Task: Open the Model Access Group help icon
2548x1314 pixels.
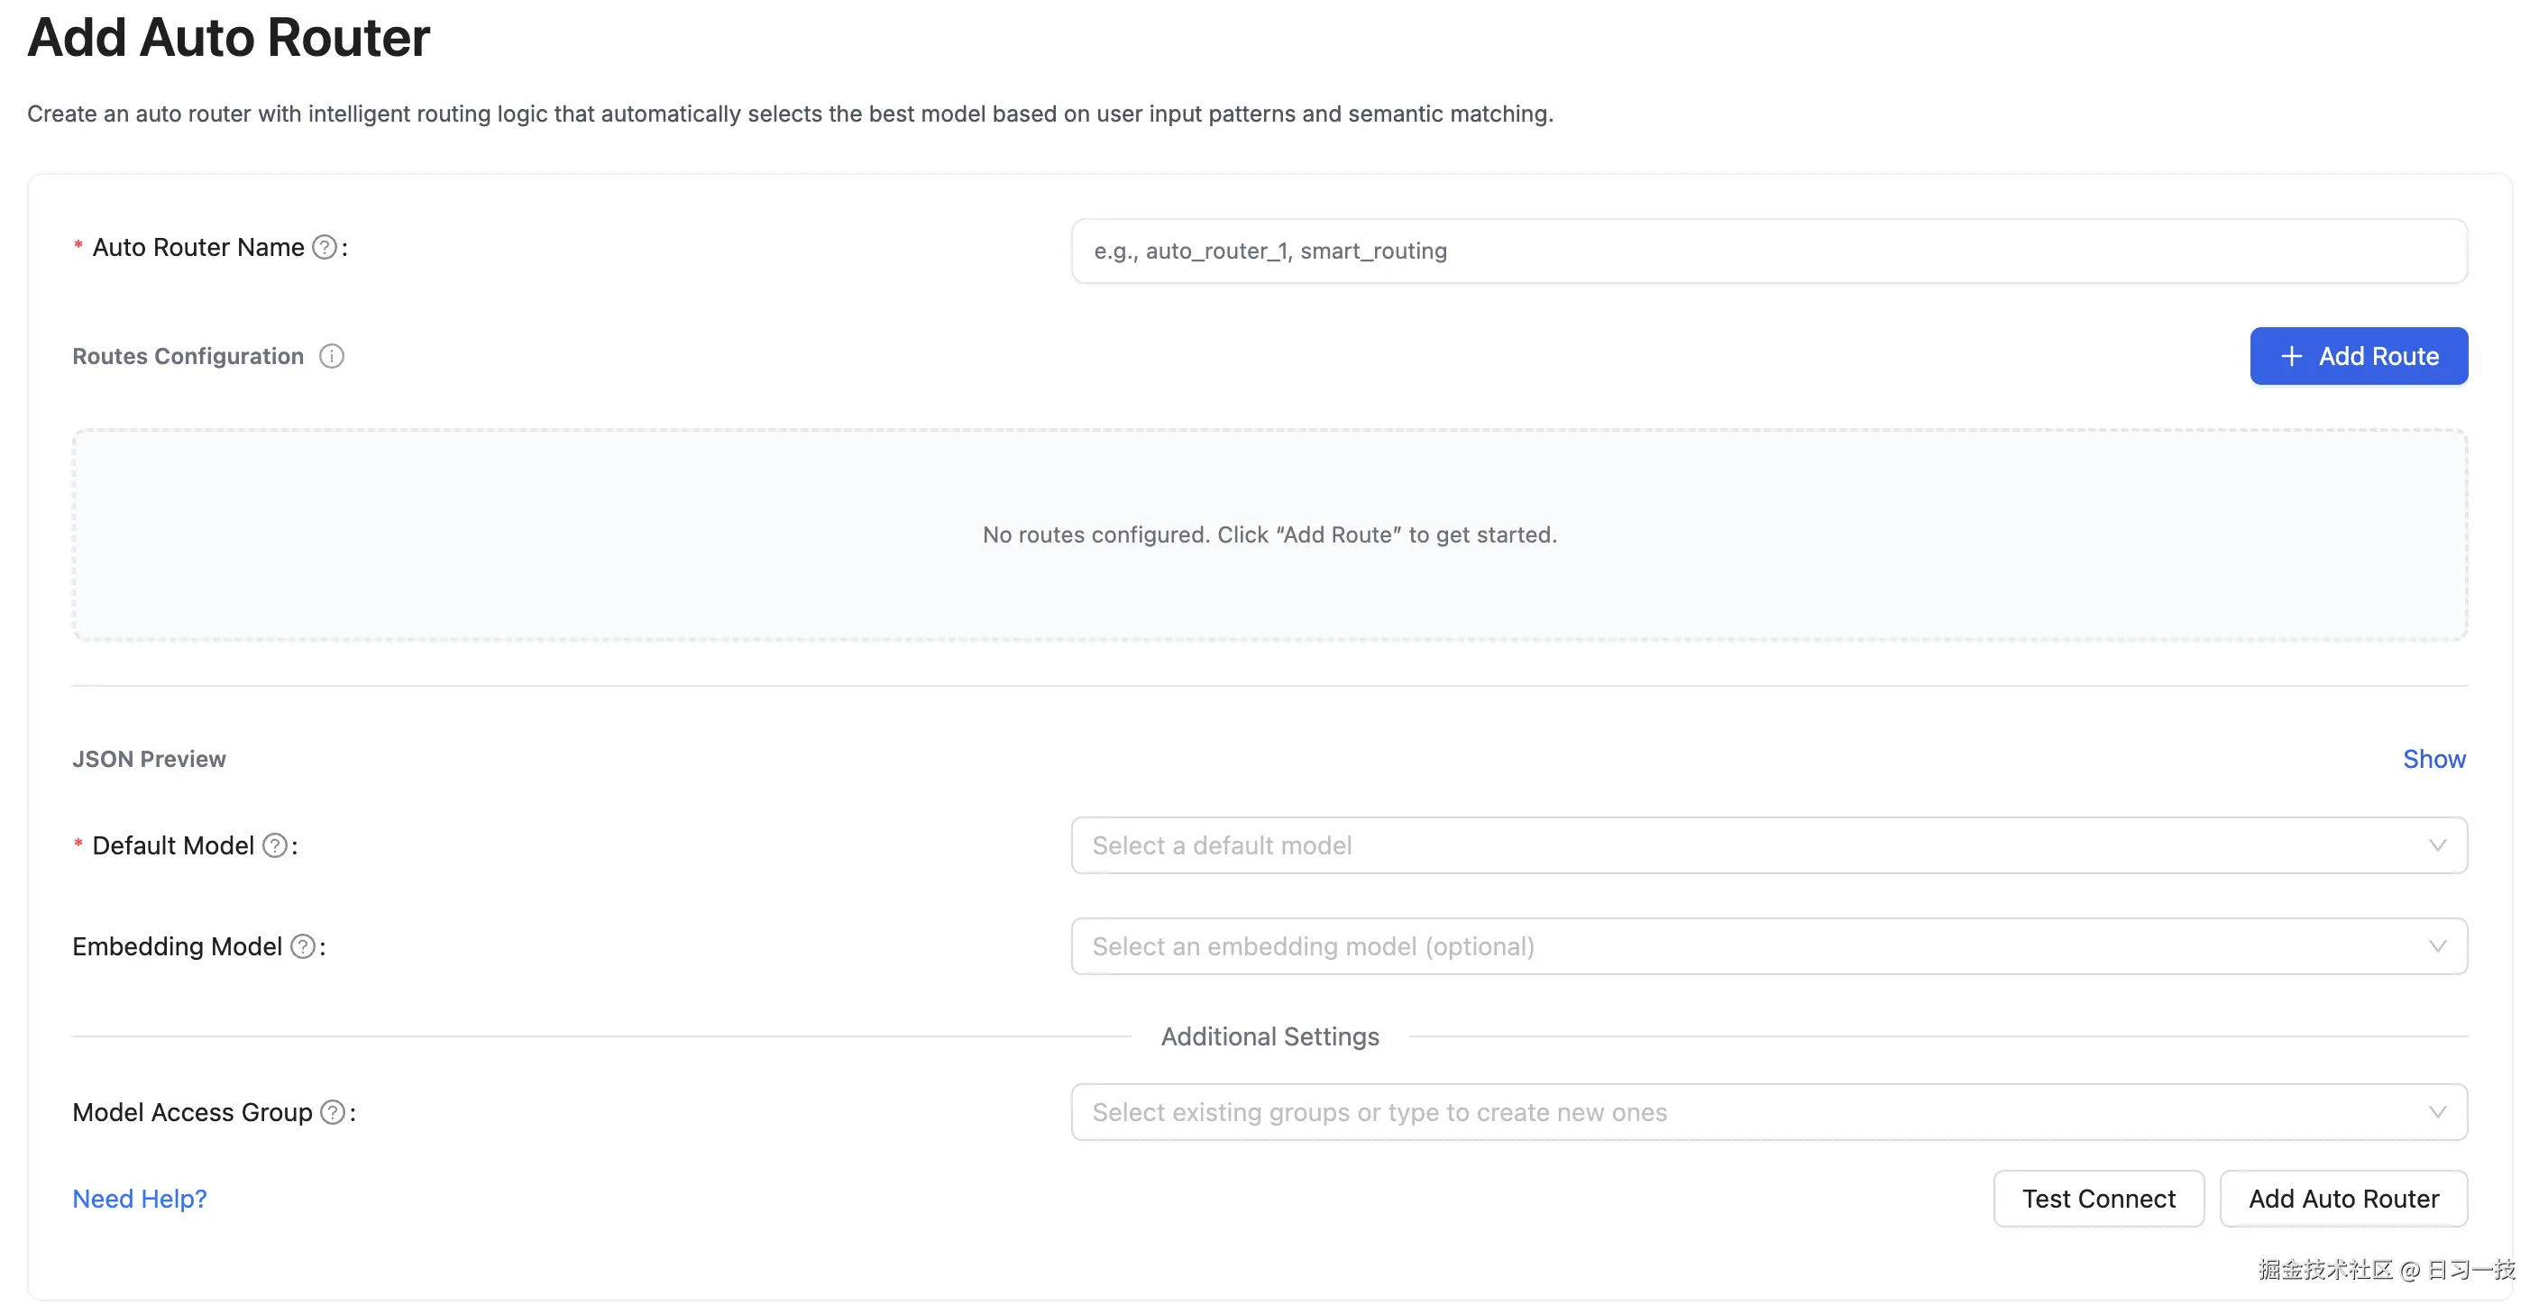Action: pos(334,1111)
